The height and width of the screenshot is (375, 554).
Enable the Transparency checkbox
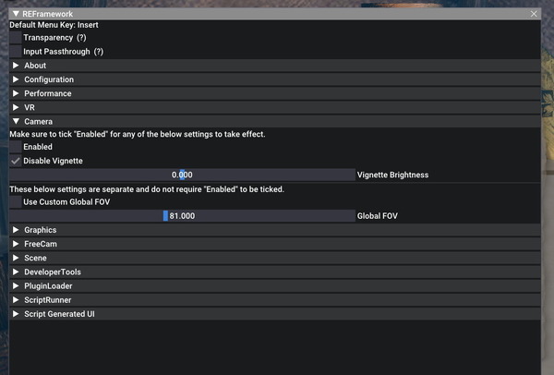coord(16,38)
